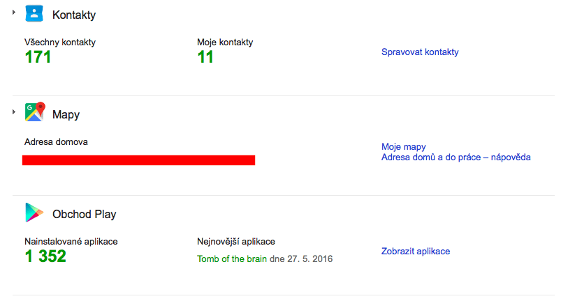Open the Tomb of the brain app link

coord(232,259)
